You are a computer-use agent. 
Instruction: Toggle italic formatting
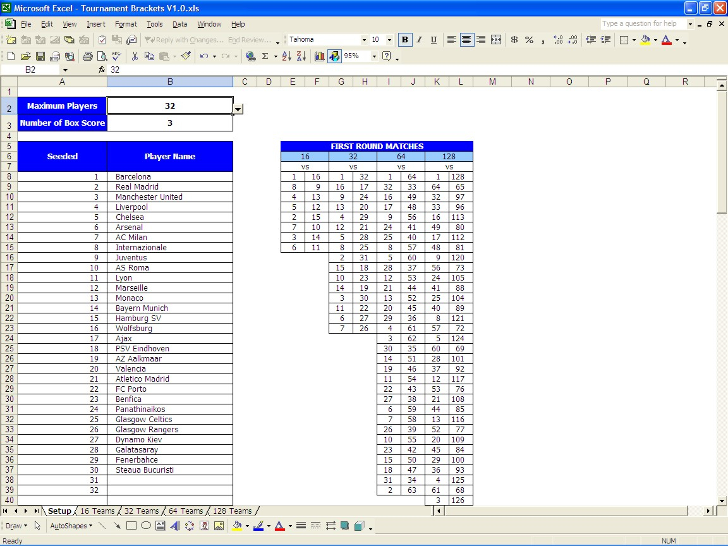point(419,40)
